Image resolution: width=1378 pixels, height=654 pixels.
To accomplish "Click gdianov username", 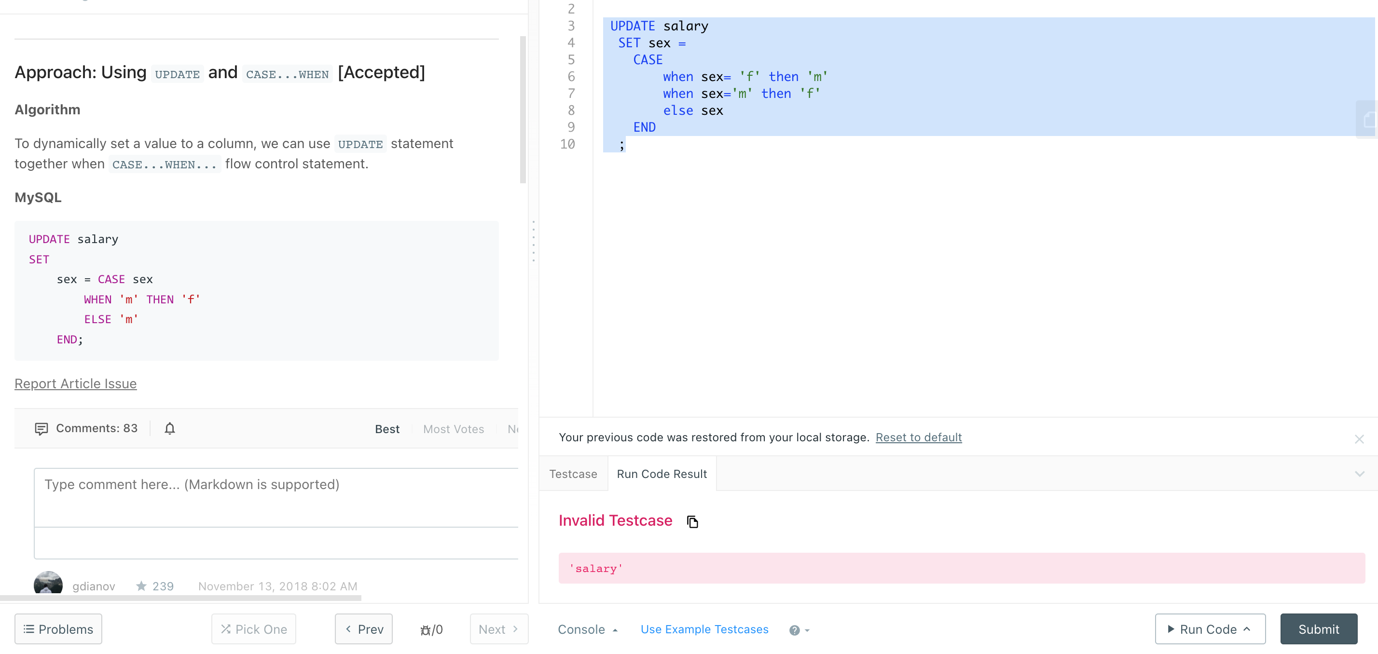I will pyautogui.click(x=94, y=586).
